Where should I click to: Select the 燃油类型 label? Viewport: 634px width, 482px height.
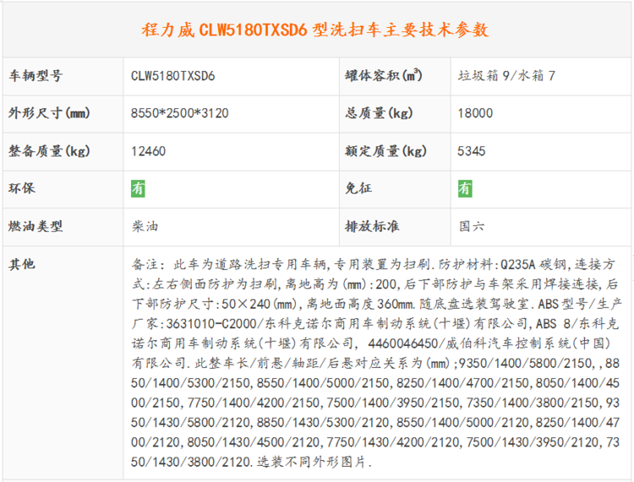point(36,226)
